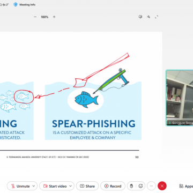Click the slide footer citation text
The width and height of the screenshot is (193, 193).
(48, 157)
